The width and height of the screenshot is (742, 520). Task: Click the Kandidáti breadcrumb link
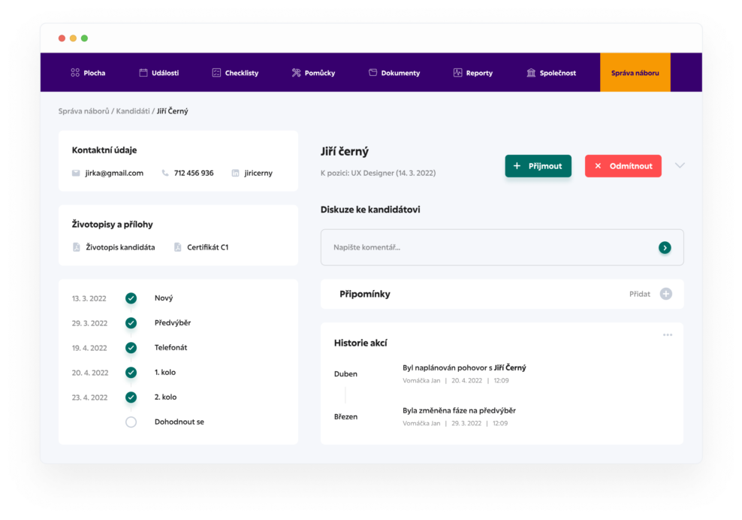click(133, 111)
